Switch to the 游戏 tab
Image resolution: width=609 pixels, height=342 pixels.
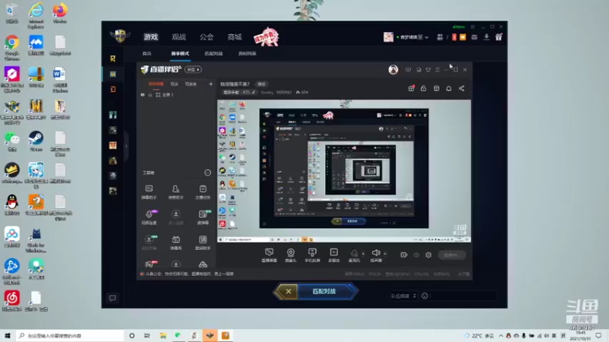click(x=151, y=37)
